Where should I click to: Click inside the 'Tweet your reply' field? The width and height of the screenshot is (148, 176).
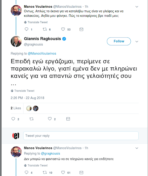coord(81,136)
